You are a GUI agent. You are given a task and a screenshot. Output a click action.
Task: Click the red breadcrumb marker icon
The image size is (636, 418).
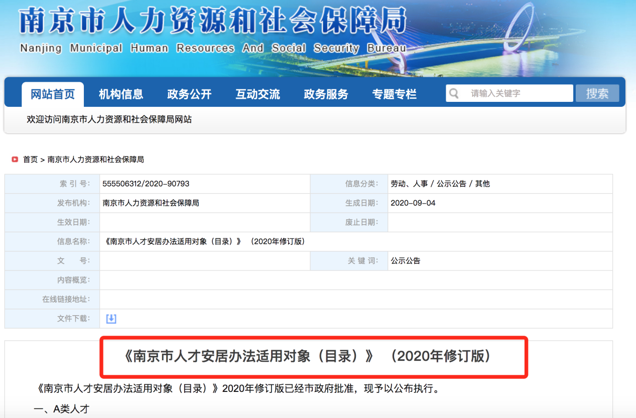(15, 159)
